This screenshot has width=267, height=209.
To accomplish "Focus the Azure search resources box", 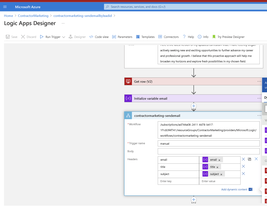I will tap(186, 7).
